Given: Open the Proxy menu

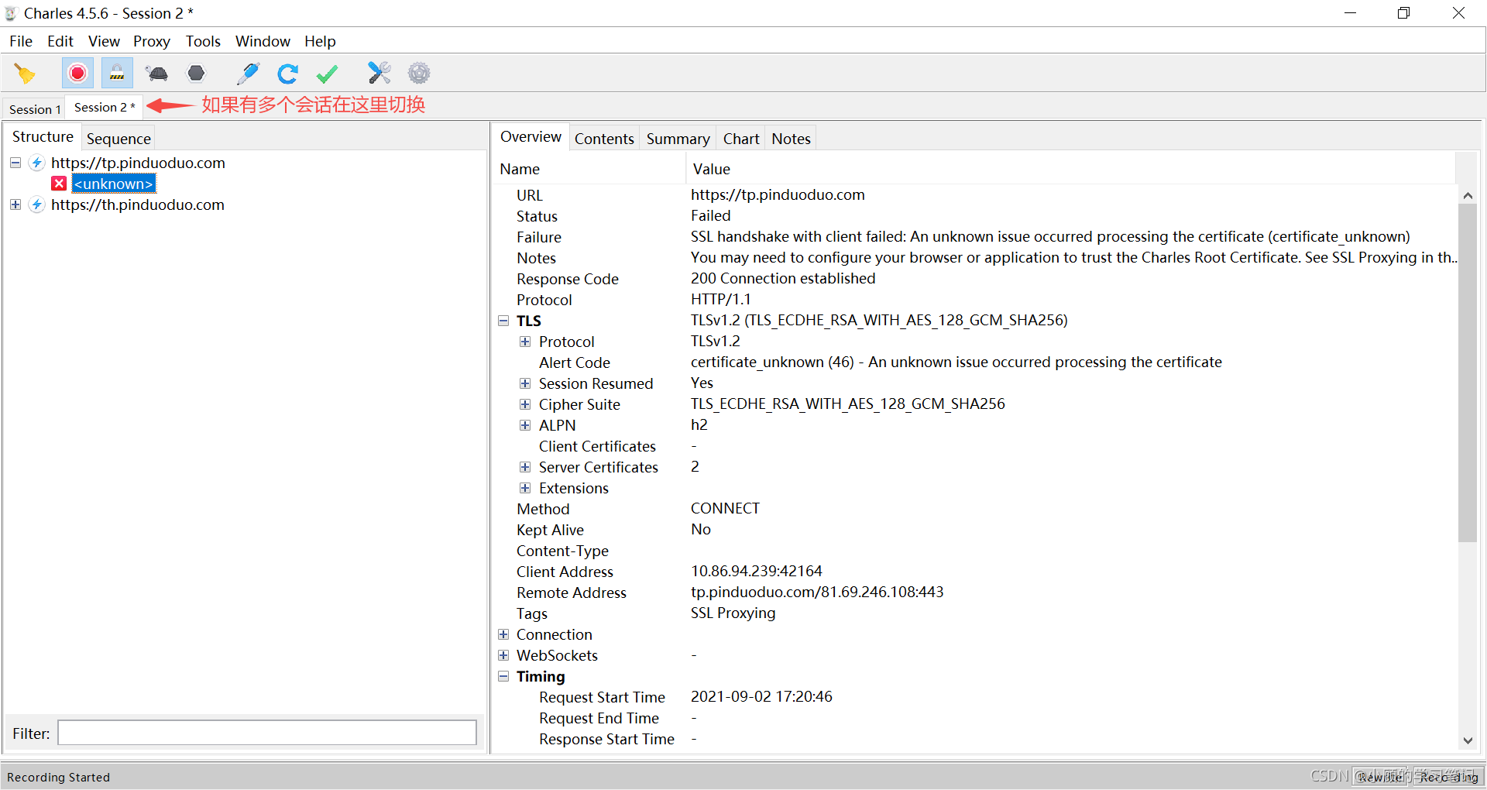Looking at the screenshot, I should coord(152,41).
